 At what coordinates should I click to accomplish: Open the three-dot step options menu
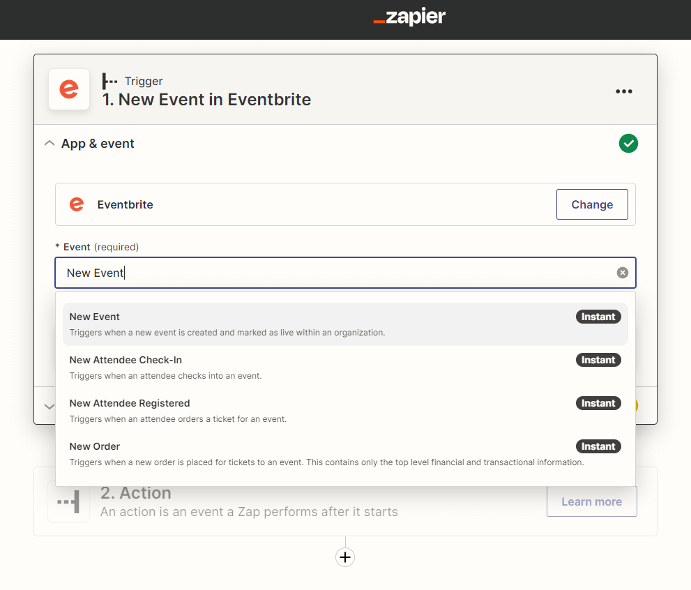[623, 91]
